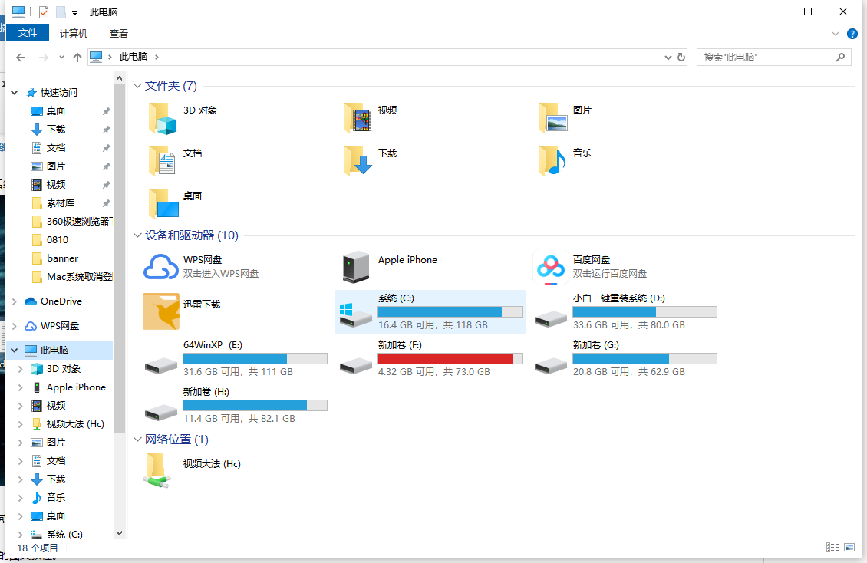Open the 文件 menu
Viewport: 867px width, 563px height.
coord(27,33)
